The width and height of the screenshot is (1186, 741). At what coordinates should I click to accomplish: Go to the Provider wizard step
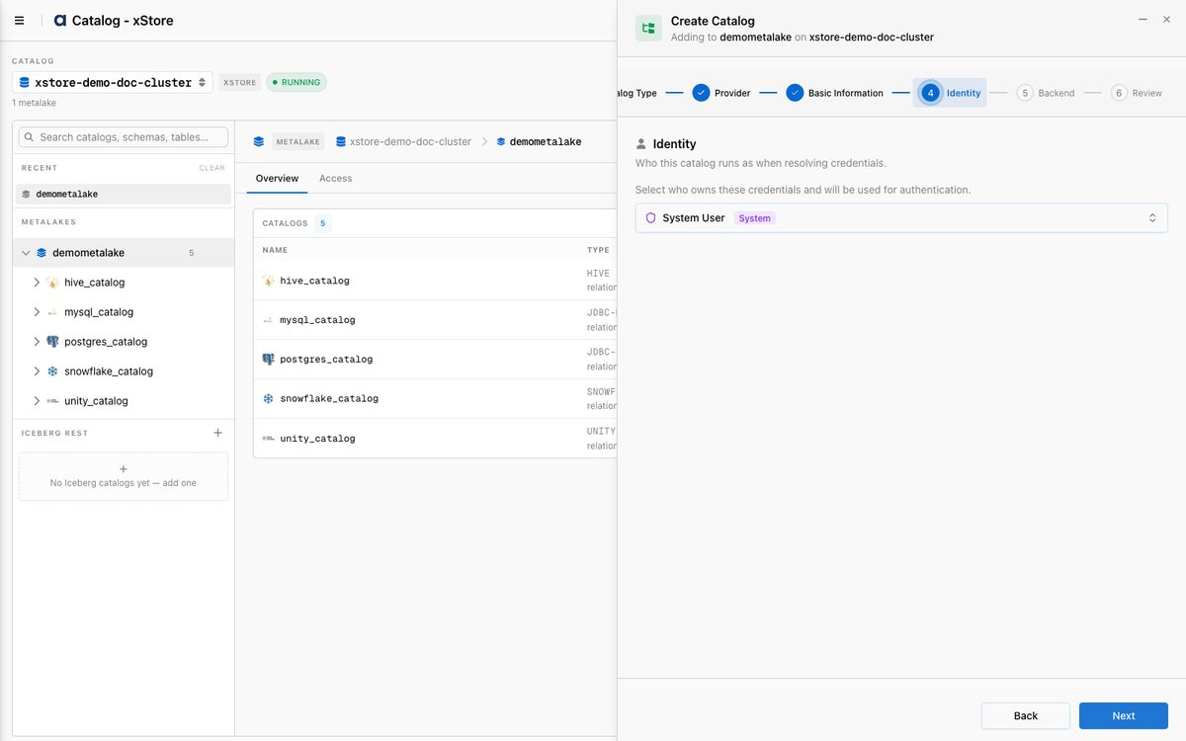click(720, 93)
